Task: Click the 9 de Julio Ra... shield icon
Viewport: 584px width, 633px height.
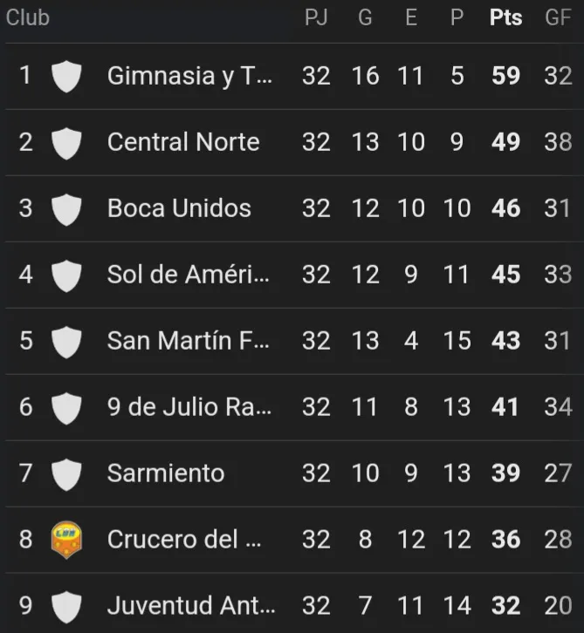Action: click(x=66, y=407)
